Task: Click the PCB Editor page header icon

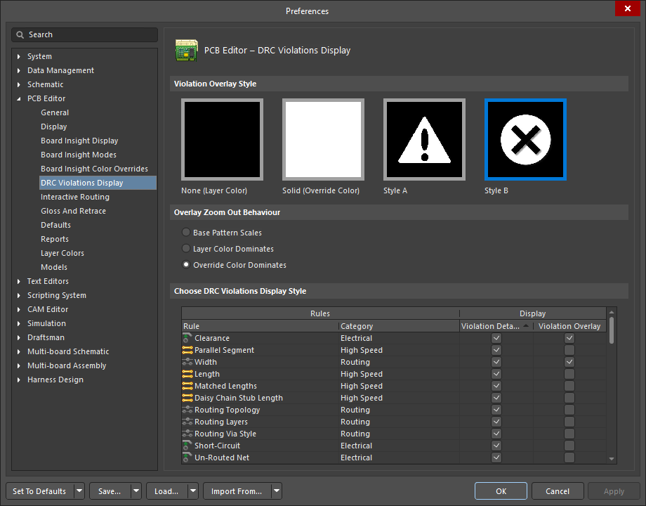Action: [x=187, y=50]
